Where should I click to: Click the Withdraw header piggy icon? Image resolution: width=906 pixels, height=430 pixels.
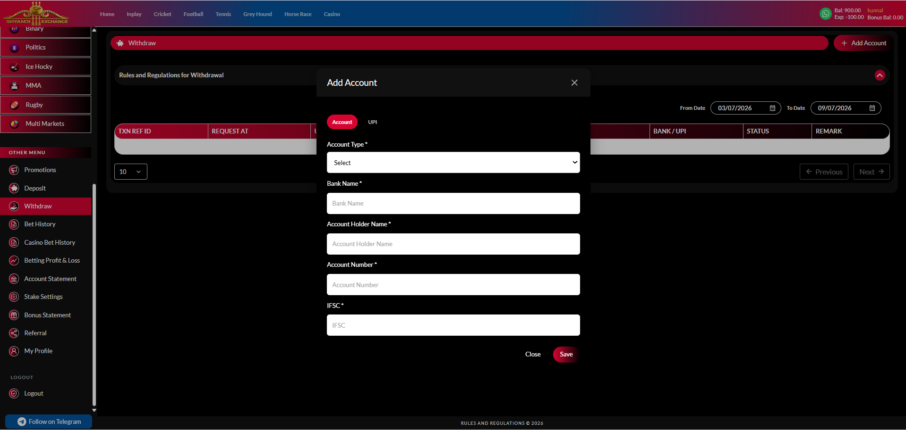[120, 43]
